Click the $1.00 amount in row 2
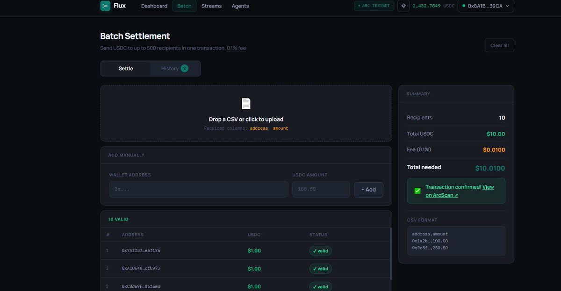This screenshot has width=561, height=291. tap(254, 269)
